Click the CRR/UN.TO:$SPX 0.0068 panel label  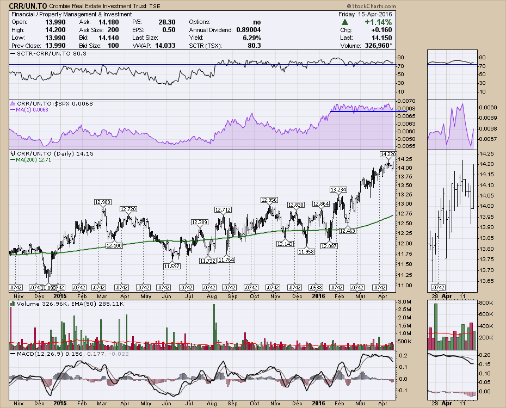pos(55,103)
